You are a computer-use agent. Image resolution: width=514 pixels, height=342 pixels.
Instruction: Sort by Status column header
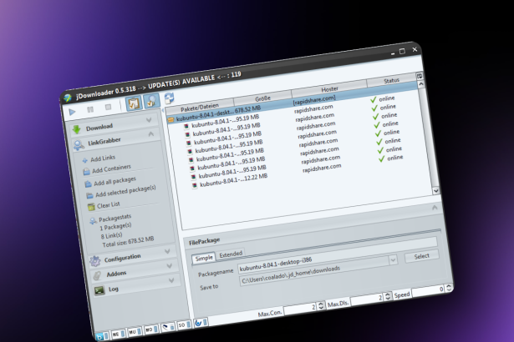pos(391,81)
